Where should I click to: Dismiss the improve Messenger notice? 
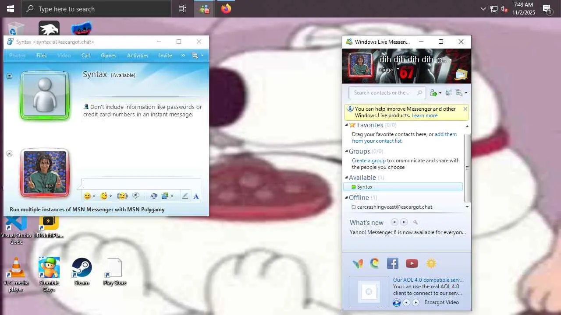pyautogui.click(x=465, y=109)
